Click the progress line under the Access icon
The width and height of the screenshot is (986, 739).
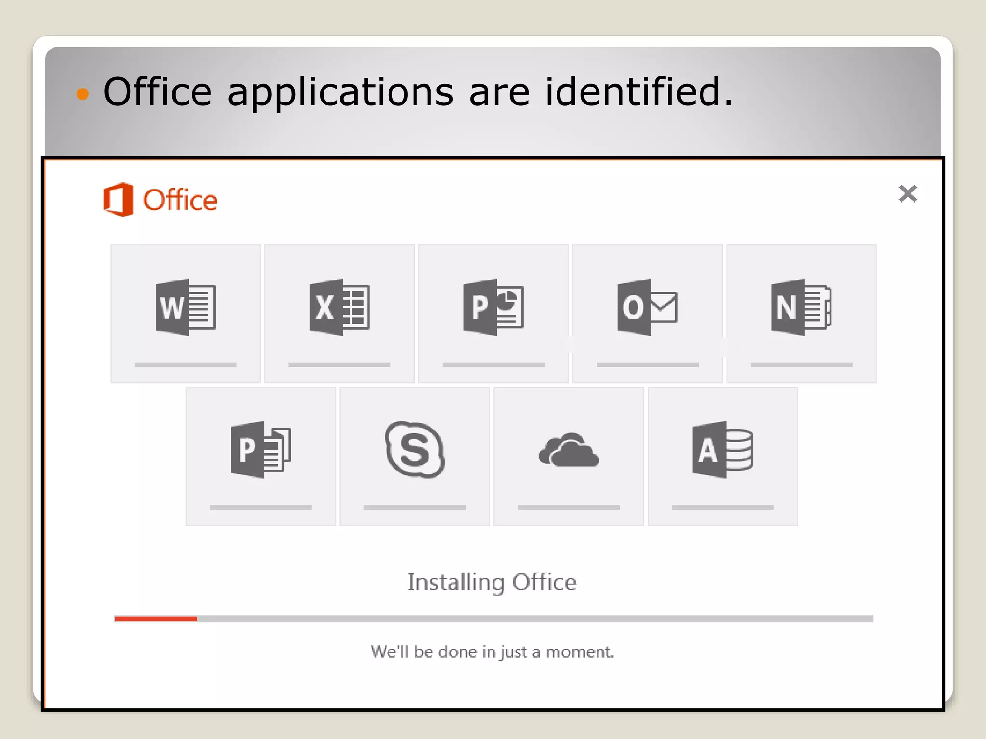click(723, 507)
